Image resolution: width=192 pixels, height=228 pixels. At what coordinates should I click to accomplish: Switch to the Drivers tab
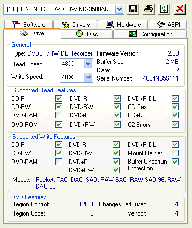tap(76, 24)
